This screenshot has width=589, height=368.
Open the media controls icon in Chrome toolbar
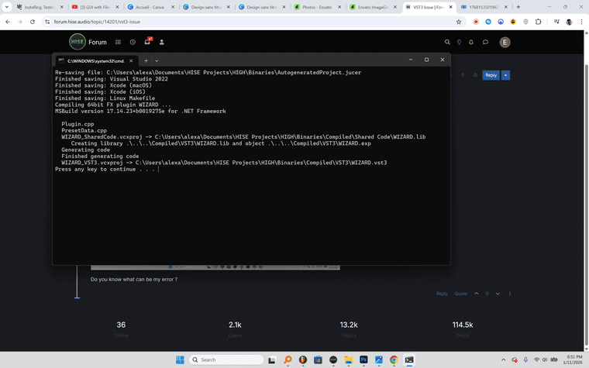(x=556, y=22)
